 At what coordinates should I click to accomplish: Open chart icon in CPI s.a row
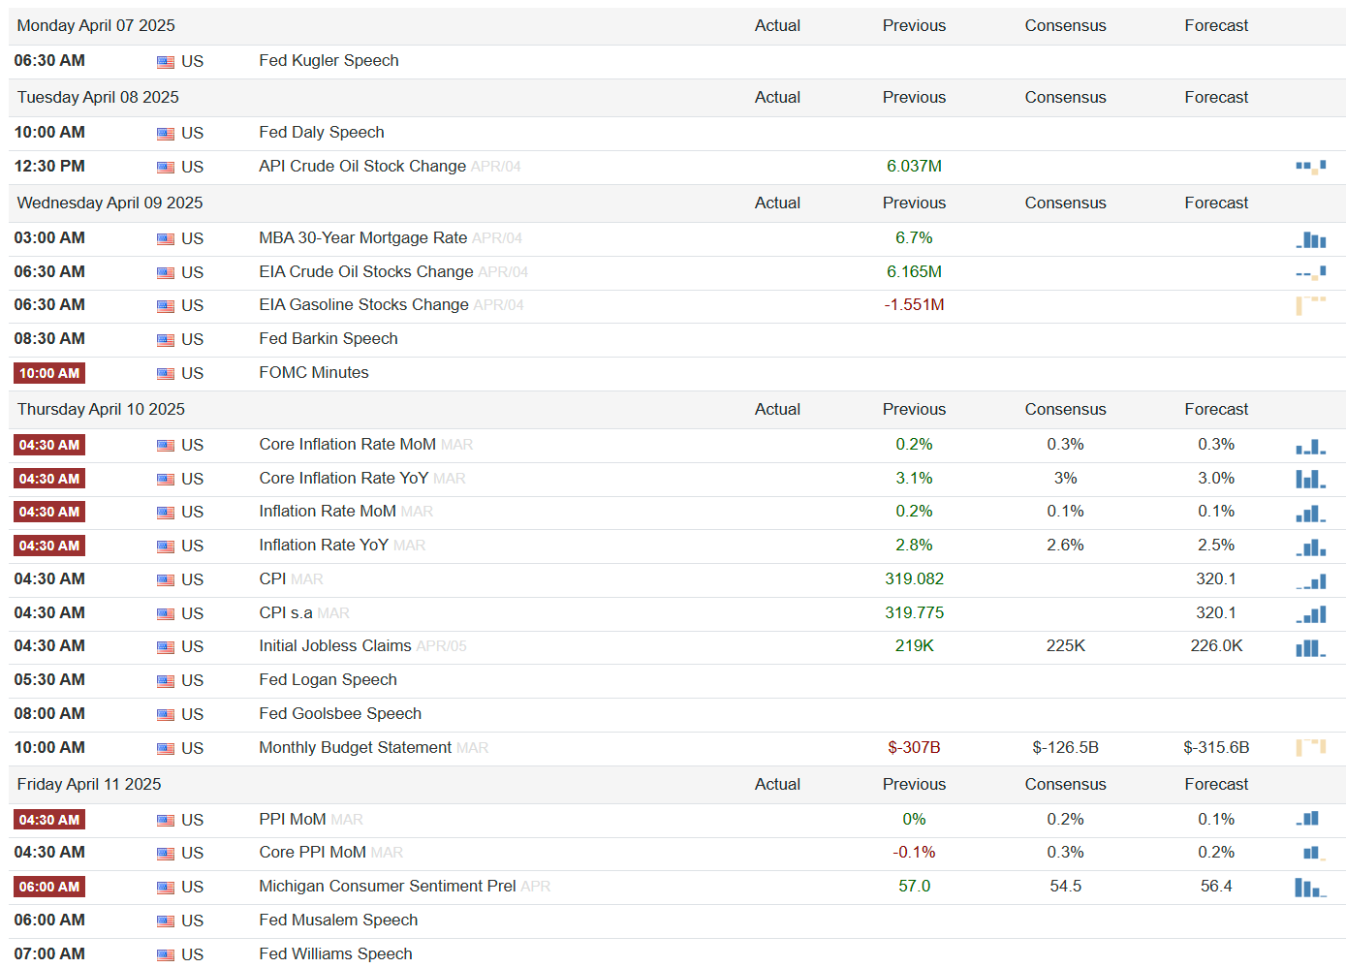(1310, 613)
